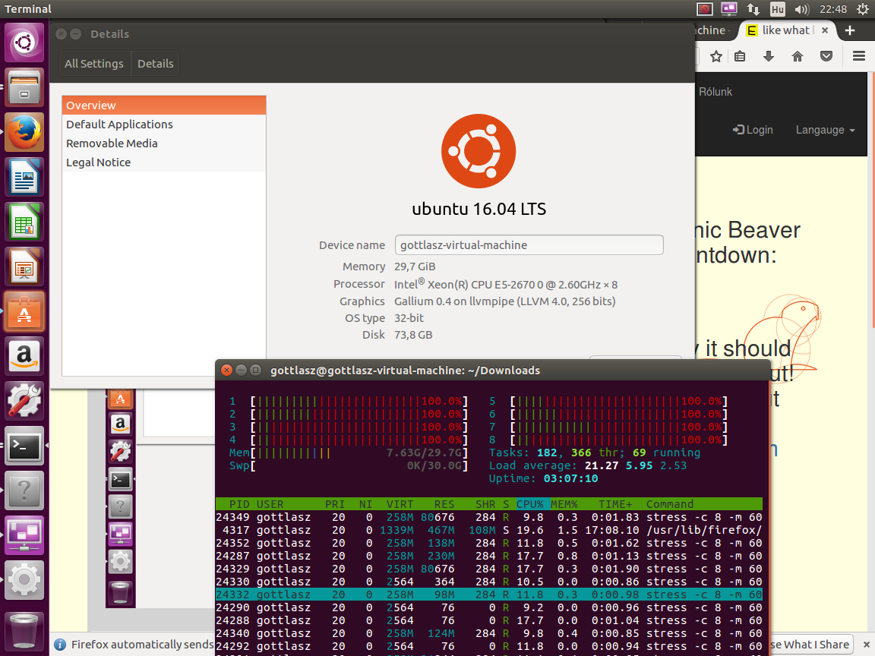Open the Help question mark launcher icon

tap(24, 490)
